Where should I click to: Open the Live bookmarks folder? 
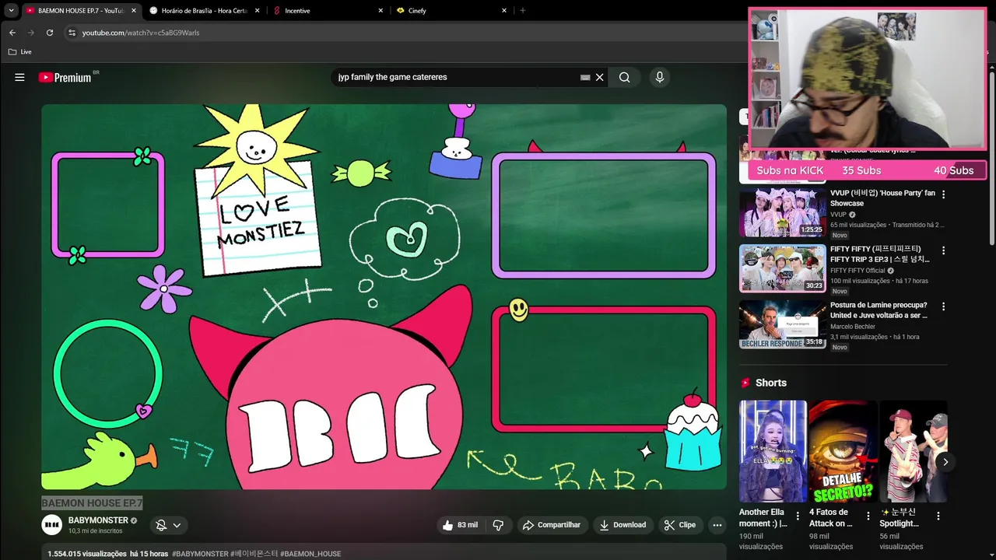20,52
